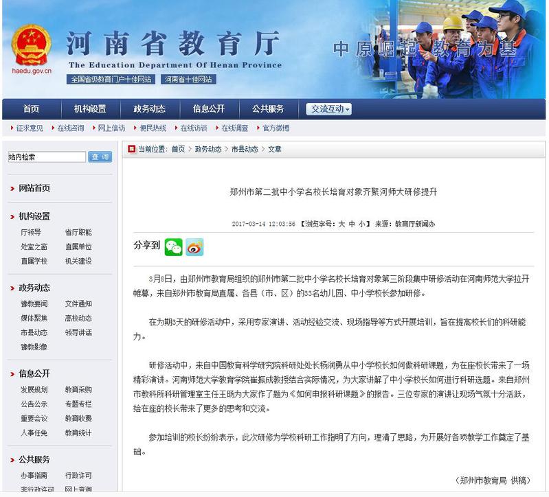Click the red arrow beside 机构设置 in sidebar
This screenshot has width=549, height=497.
pos(12,217)
